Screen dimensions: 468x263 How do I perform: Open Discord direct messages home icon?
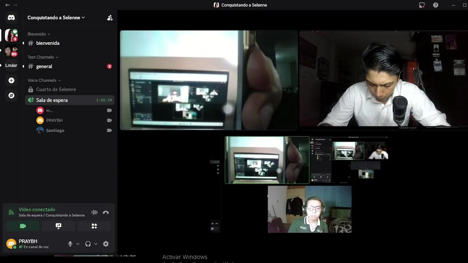[11, 18]
